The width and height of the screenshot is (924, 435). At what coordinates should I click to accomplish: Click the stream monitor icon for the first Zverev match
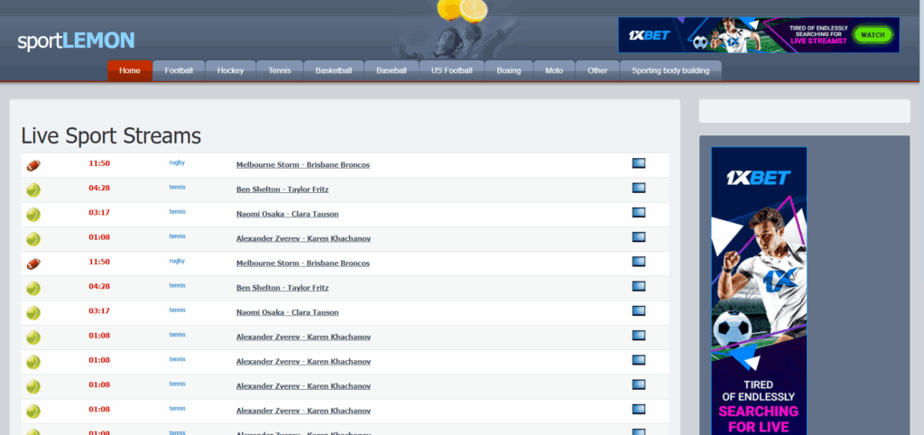click(639, 237)
